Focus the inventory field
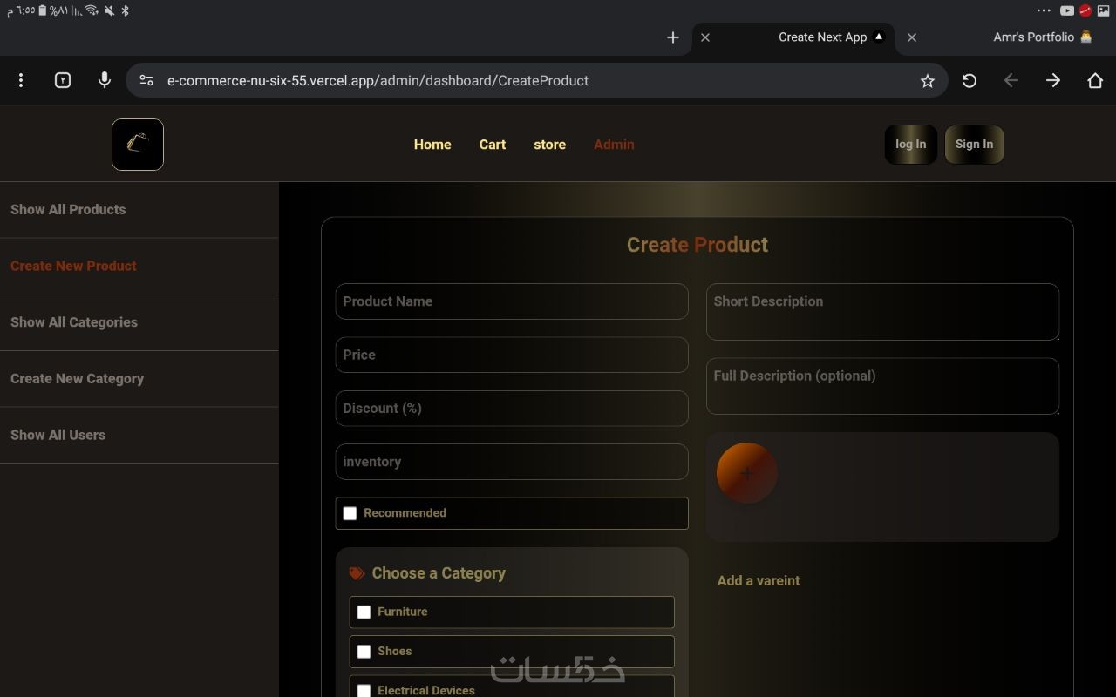The height and width of the screenshot is (697, 1116). tap(512, 462)
